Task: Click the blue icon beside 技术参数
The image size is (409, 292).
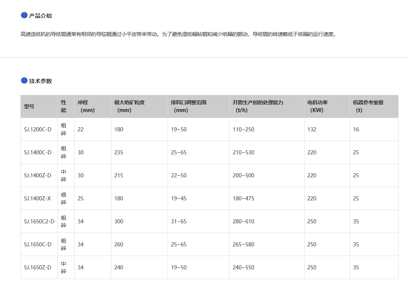Action: tap(24, 81)
